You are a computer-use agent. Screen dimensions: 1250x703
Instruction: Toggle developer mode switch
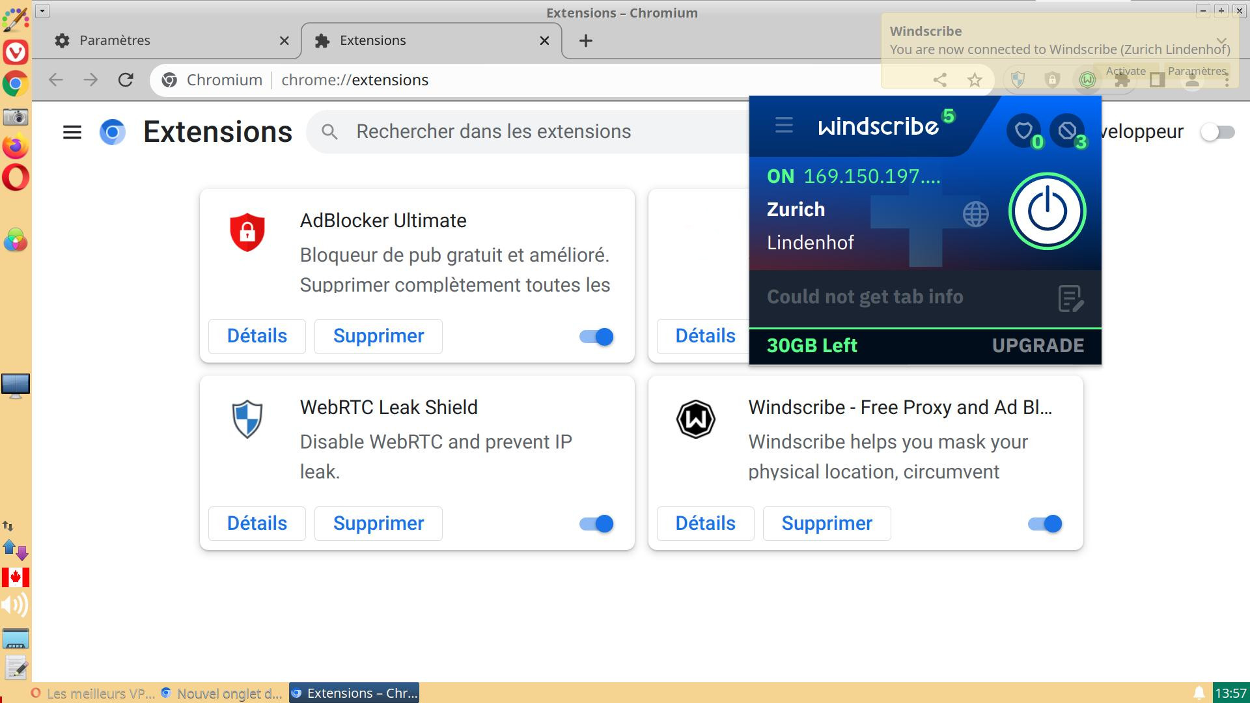(x=1217, y=132)
